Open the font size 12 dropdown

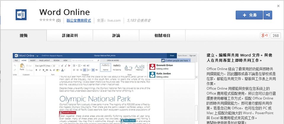click(59, 66)
